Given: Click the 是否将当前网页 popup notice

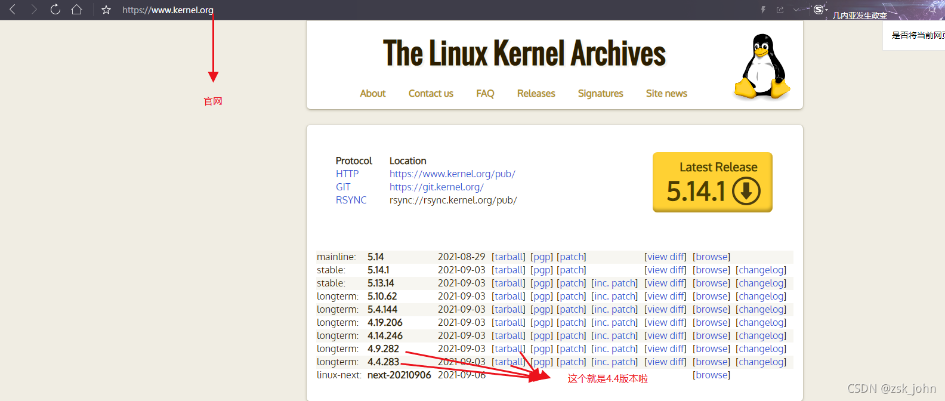Looking at the screenshot, I should (915, 36).
